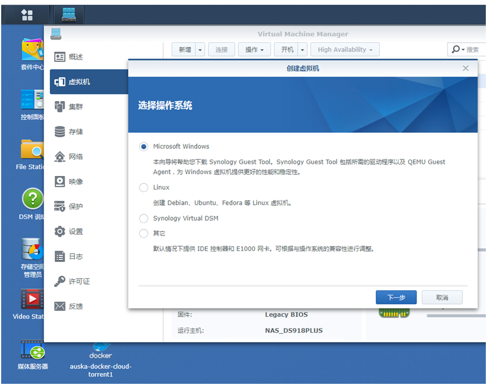The width and height of the screenshot is (487, 385).
Task: Click the 下一步 (Next) button
Action: point(396,297)
